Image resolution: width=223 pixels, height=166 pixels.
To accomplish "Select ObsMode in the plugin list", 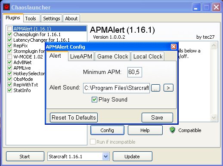I will click(x=23, y=79).
